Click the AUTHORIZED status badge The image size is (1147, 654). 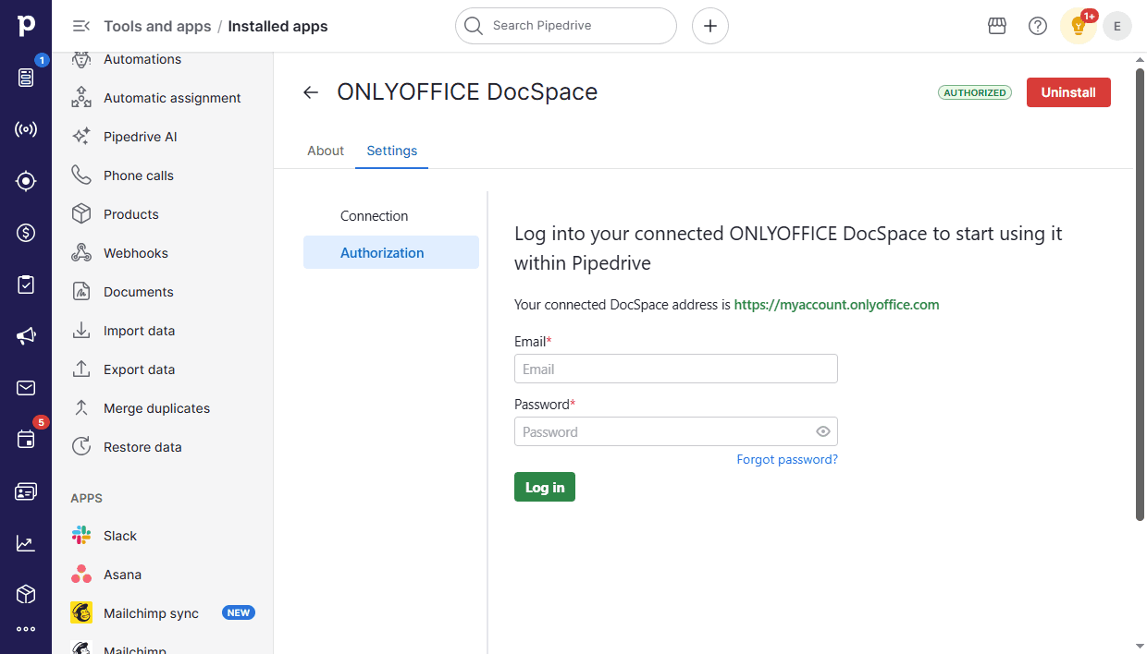[975, 92]
